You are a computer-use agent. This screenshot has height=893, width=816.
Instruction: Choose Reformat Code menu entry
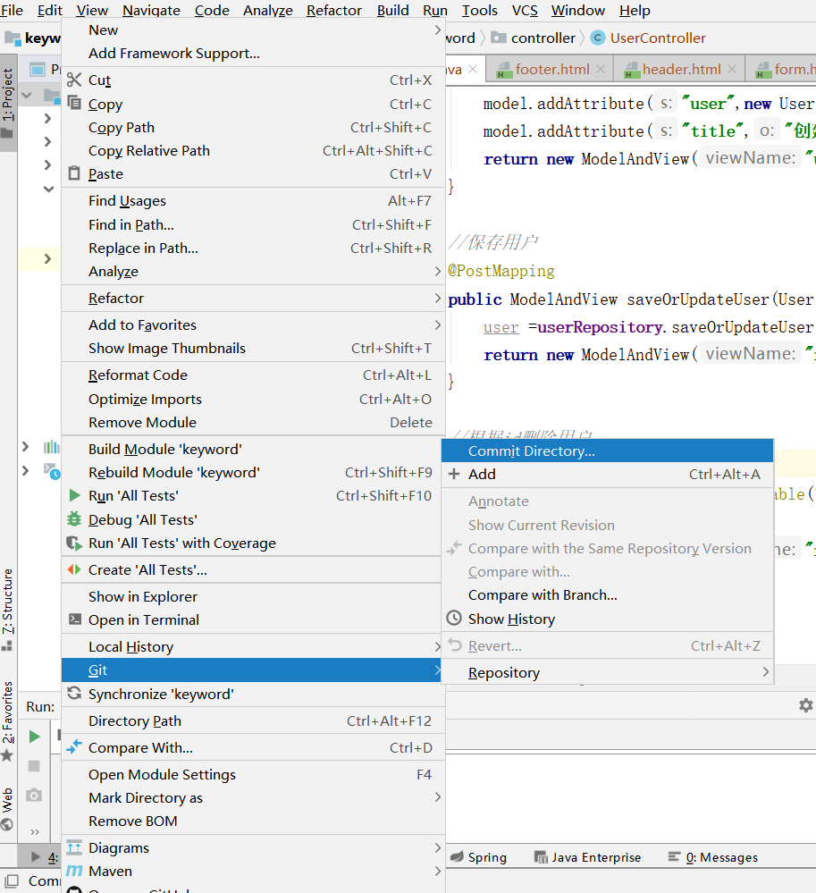(x=253, y=375)
